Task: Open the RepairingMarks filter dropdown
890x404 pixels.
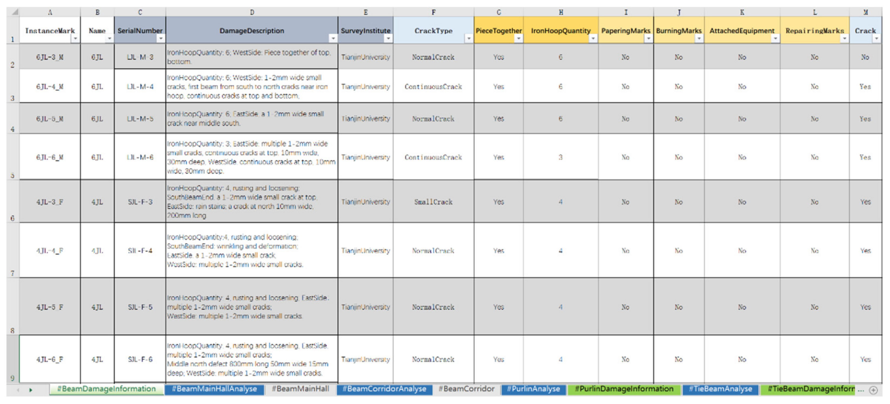Action: (x=844, y=38)
